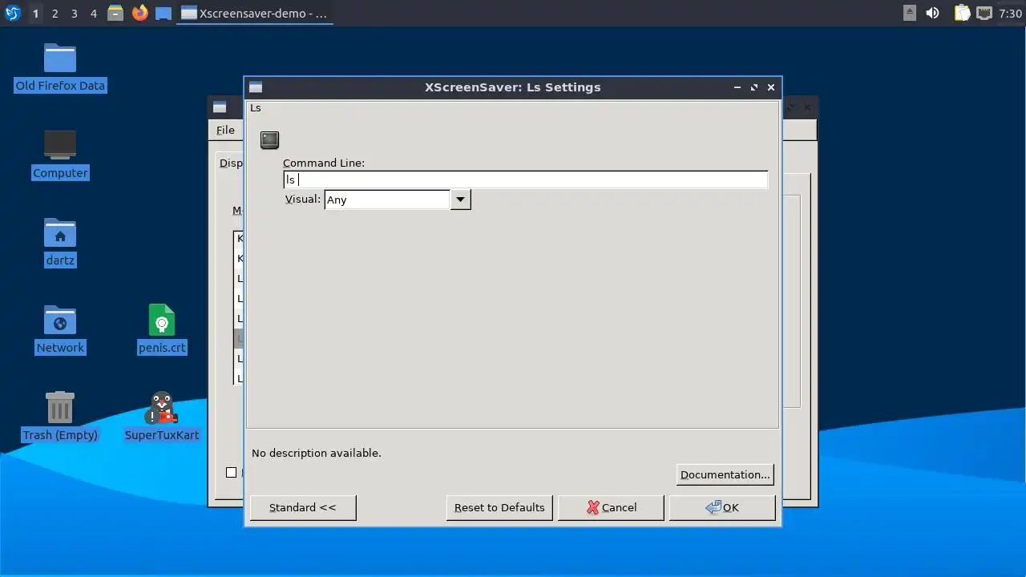Screen dimensions: 1026x577
Task: Click the 'Command Line:' label
Action: click(324, 163)
